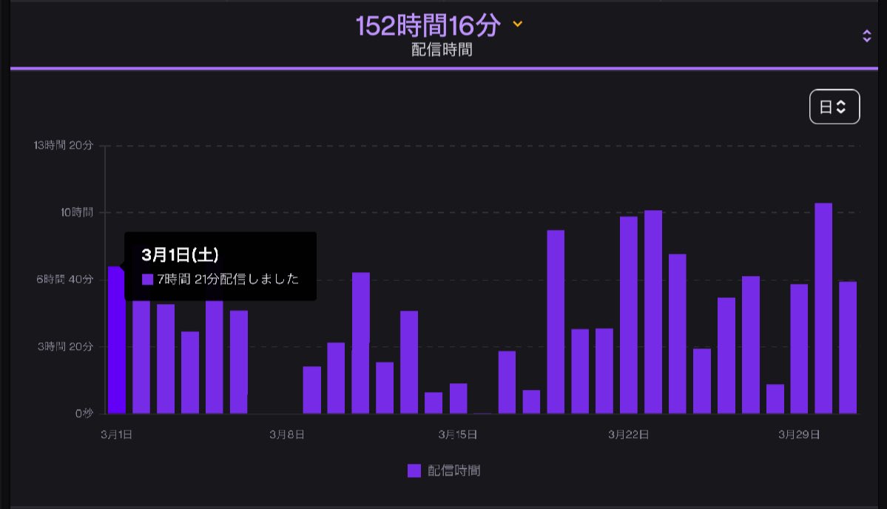This screenshot has width=887, height=509.
Task: Select the 3月4日 bar
Action: (190, 373)
